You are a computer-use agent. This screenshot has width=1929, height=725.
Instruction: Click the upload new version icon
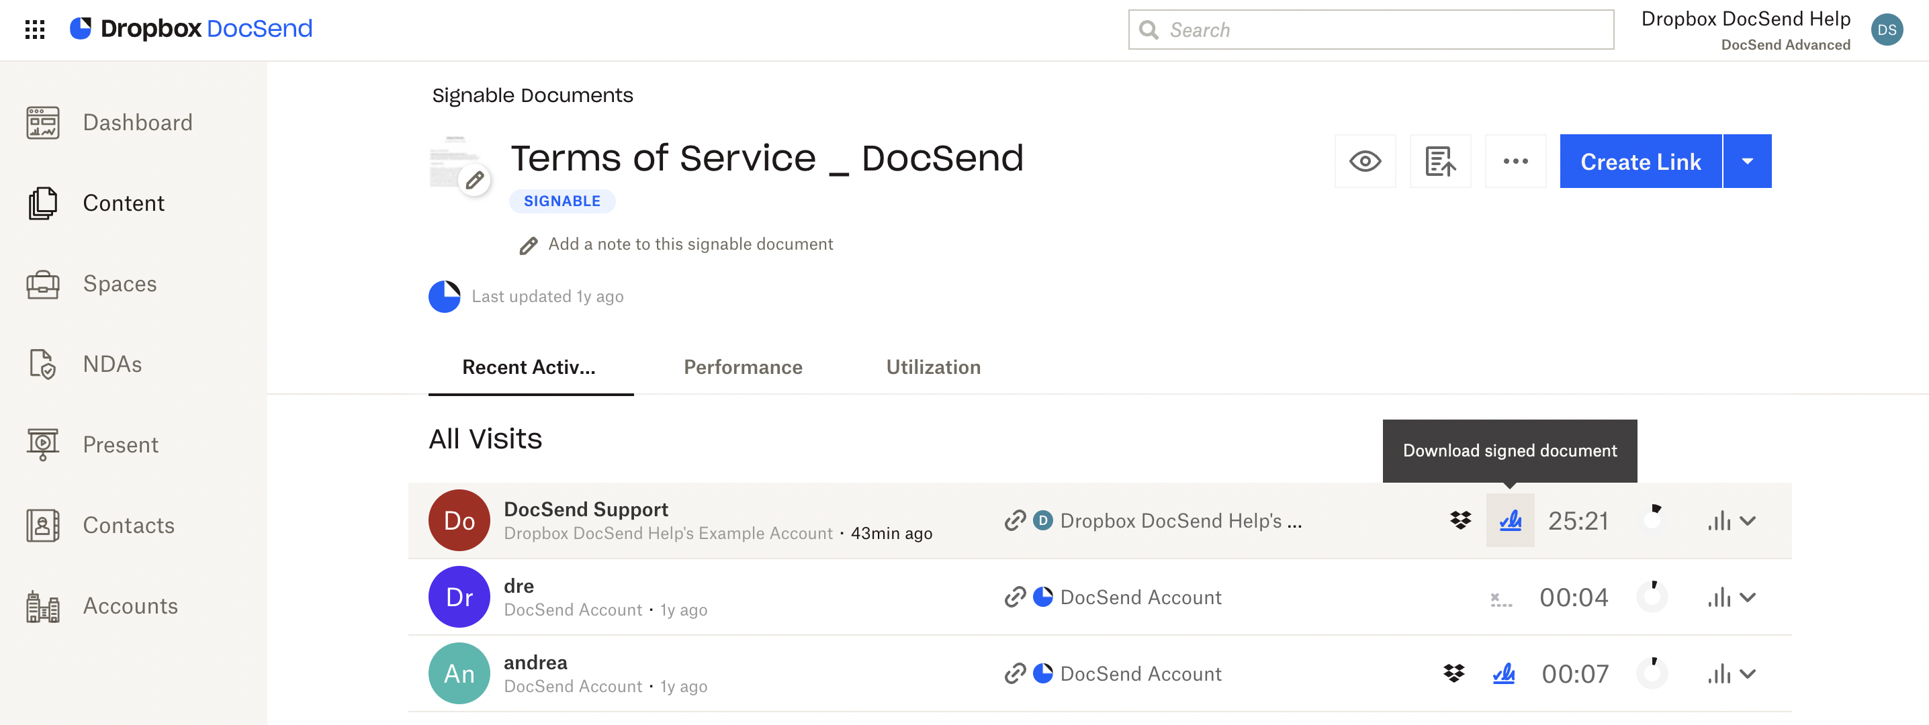tap(1440, 161)
